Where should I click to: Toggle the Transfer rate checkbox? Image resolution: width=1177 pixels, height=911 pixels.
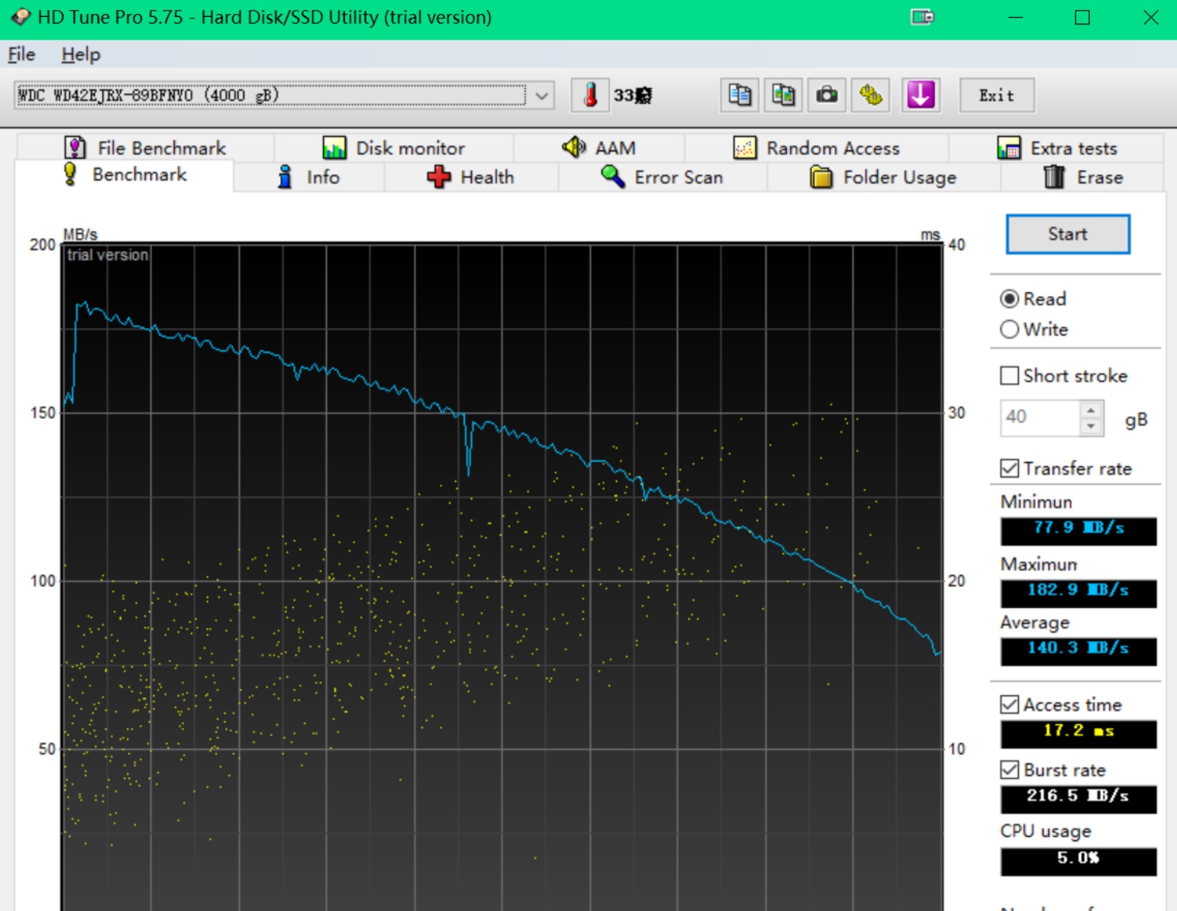pyautogui.click(x=1009, y=468)
